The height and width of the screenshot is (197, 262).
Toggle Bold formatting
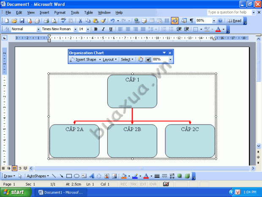point(96,29)
